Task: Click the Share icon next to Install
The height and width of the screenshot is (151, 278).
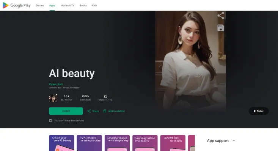Action: click(89, 111)
